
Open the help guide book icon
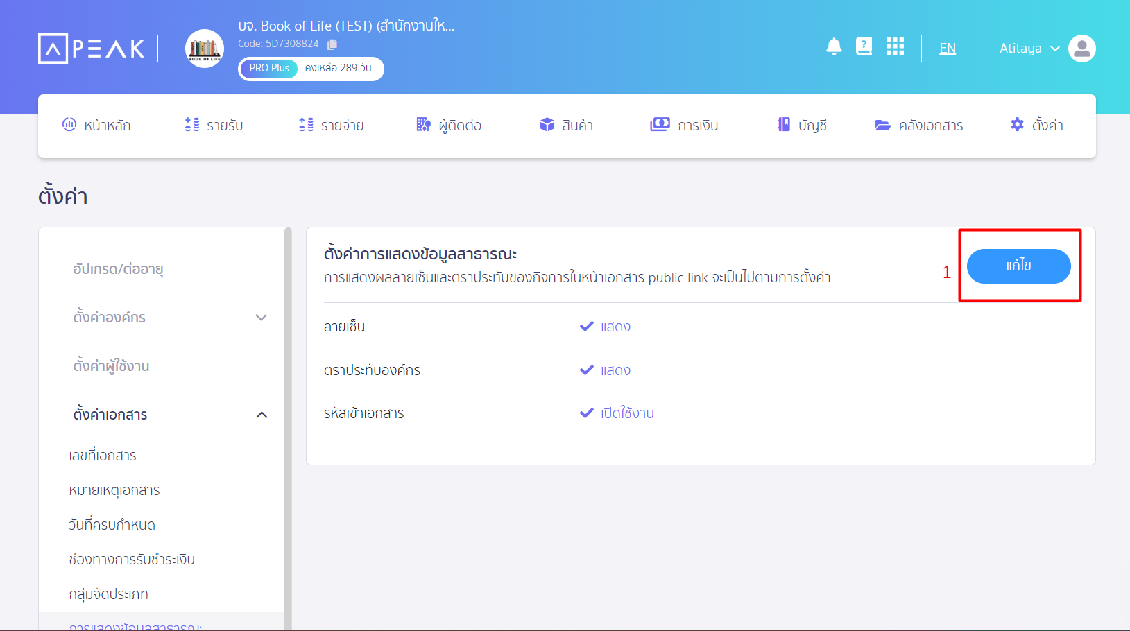[x=864, y=46]
